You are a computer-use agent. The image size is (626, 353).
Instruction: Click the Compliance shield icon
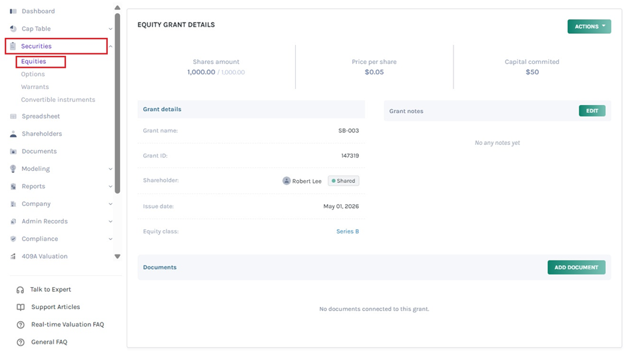click(x=13, y=239)
